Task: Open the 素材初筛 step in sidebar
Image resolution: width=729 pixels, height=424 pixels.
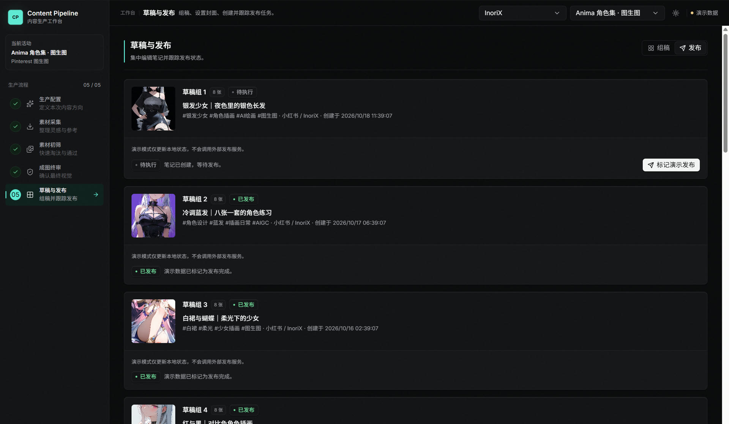Action: 54,149
